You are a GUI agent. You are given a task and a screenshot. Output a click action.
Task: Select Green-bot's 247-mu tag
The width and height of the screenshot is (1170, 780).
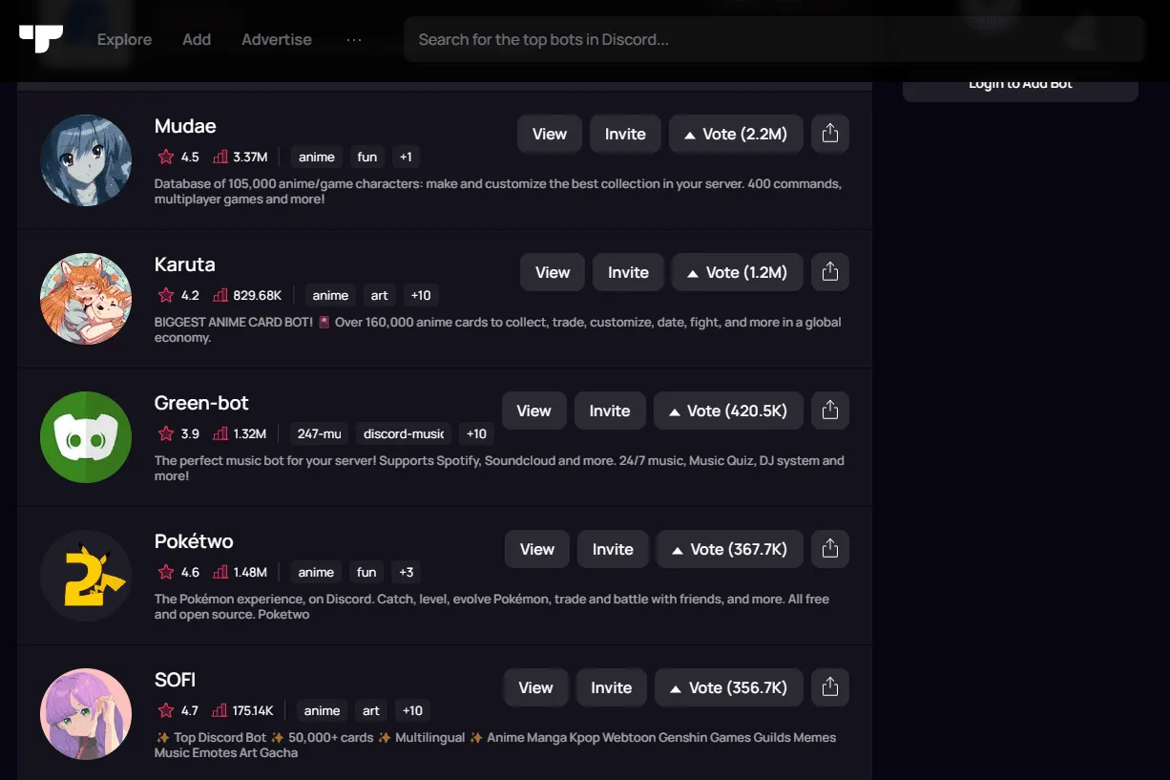[319, 433]
